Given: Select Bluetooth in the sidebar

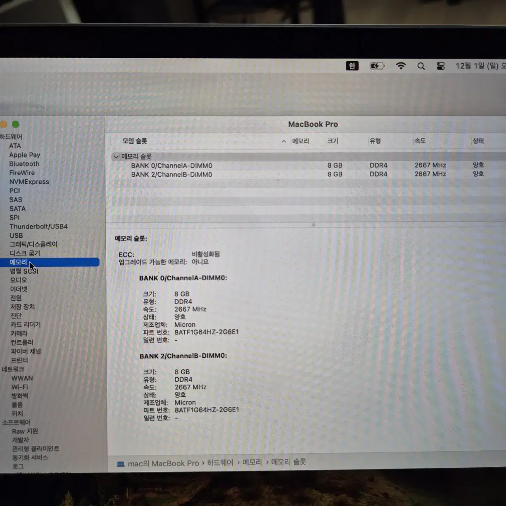Looking at the screenshot, I should pyautogui.click(x=24, y=164).
